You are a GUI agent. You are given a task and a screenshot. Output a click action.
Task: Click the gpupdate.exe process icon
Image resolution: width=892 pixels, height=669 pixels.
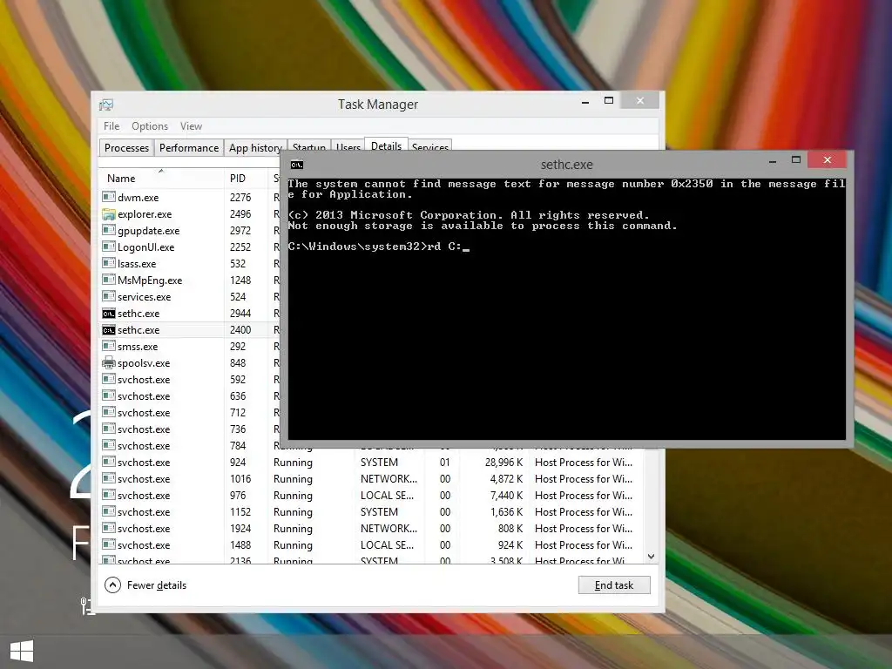[109, 230]
